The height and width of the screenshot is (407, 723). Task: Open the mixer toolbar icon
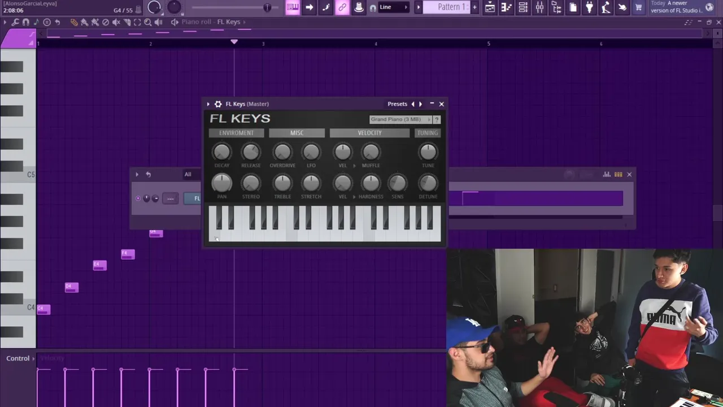coord(539,7)
